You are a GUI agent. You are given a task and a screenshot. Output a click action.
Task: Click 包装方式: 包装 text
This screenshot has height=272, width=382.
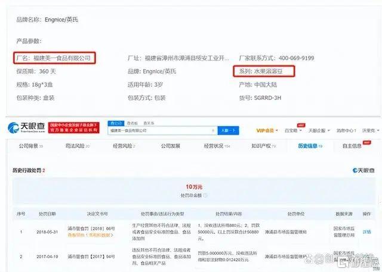(x=147, y=98)
